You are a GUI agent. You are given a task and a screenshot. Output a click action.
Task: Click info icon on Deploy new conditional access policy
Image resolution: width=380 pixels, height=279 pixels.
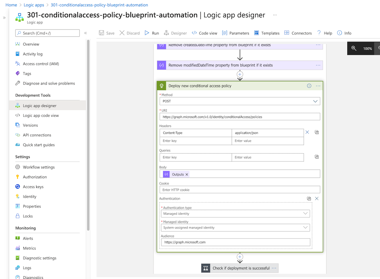coord(309,86)
